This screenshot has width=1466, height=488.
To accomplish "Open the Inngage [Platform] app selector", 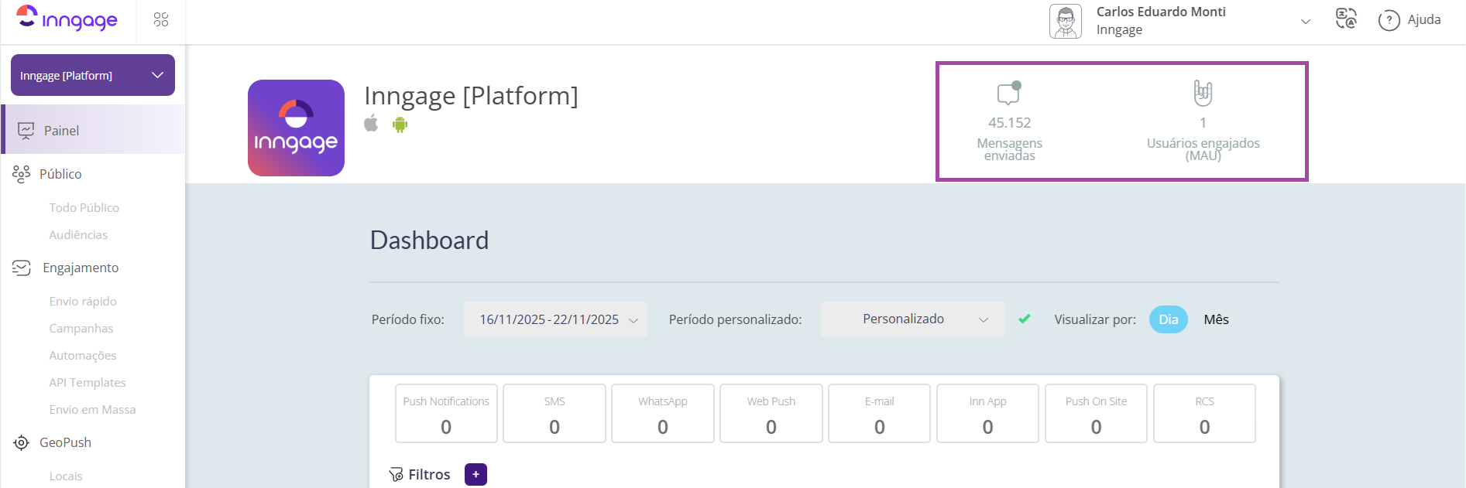I will click(93, 75).
